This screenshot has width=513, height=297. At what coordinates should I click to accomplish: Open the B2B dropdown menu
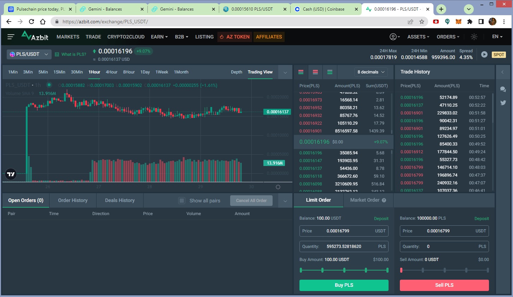click(181, 37)
